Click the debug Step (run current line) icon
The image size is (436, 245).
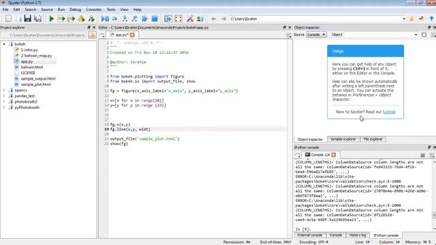pyautogui.click(x=114, y=18)
